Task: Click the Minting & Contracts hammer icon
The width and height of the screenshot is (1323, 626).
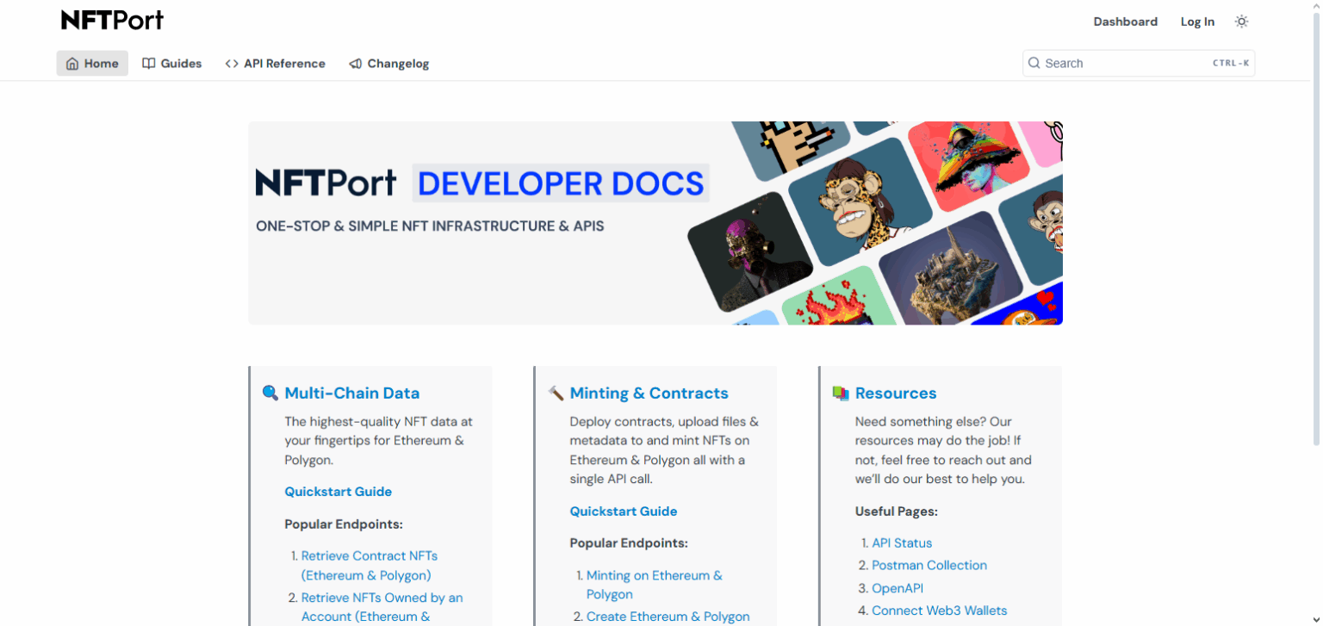Action: tap(555, 393)
